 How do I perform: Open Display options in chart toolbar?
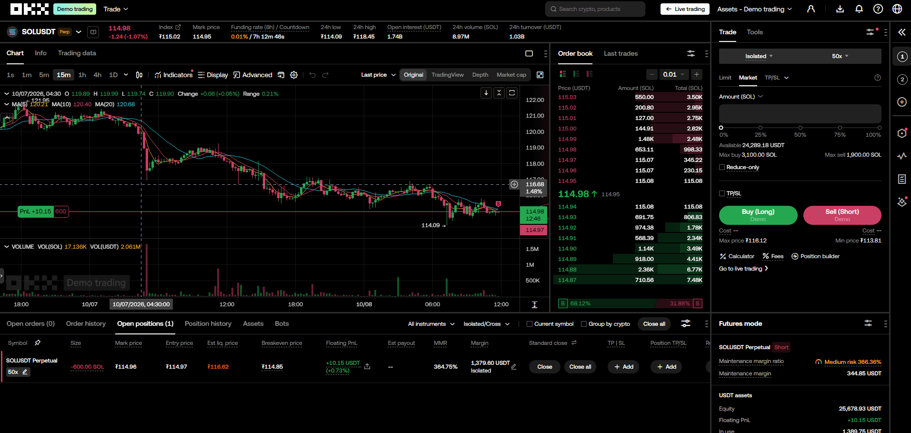coord(213,75)
